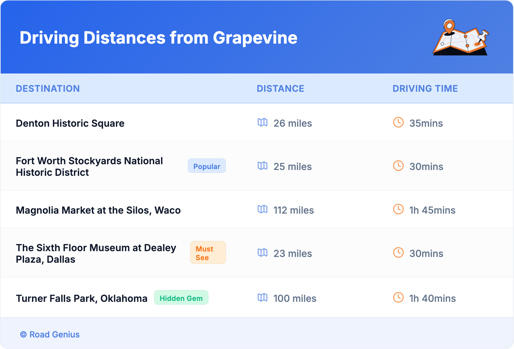
Task: Click the clock icon beside 1h 40mins
Action: tap(398, 298)
